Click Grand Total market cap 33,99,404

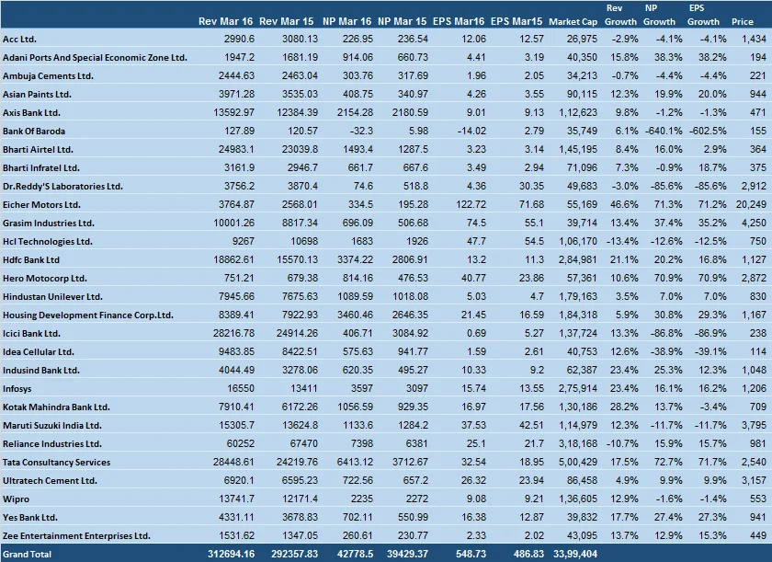coord(575,554)
